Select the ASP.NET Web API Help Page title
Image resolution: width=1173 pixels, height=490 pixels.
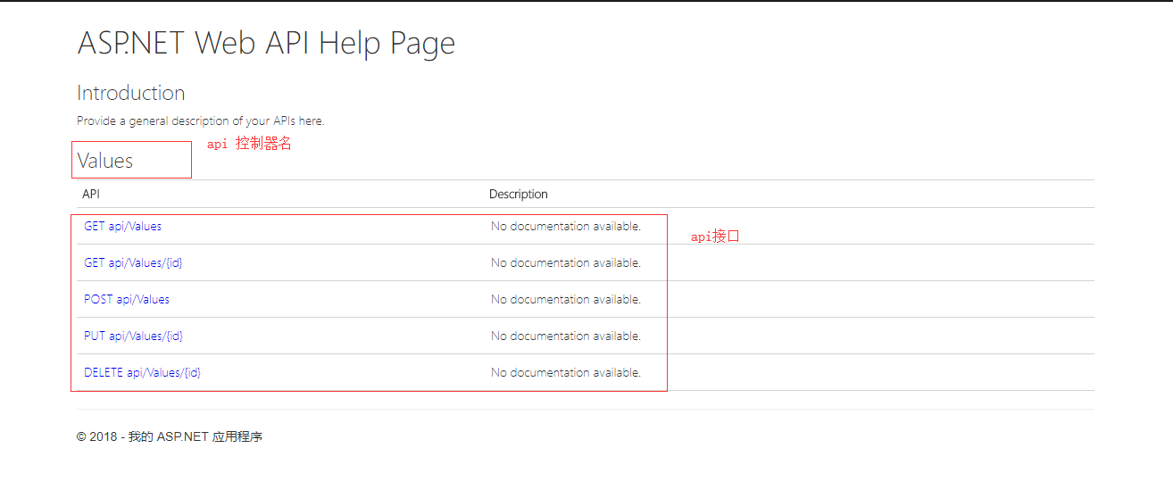pos(266,43)
